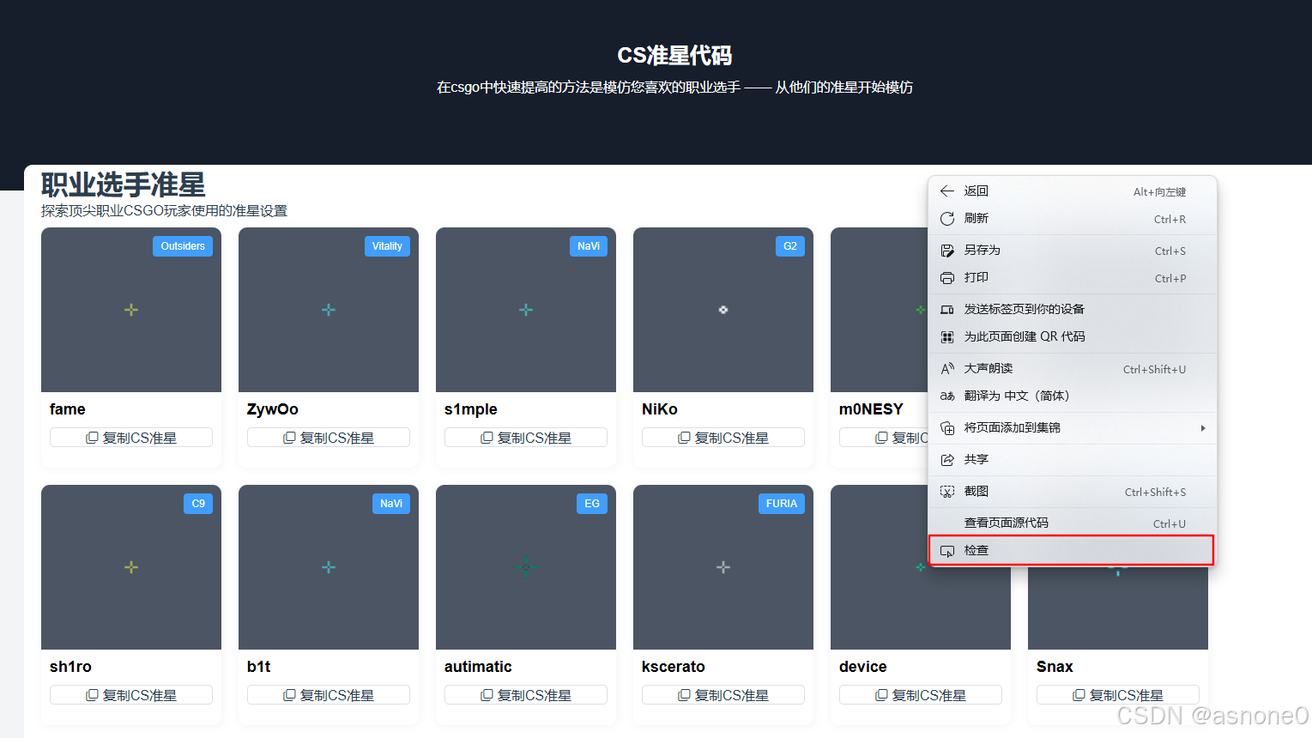Click the Save As (另存为) icon
The image size is (1312, 738).
[947, 251]
